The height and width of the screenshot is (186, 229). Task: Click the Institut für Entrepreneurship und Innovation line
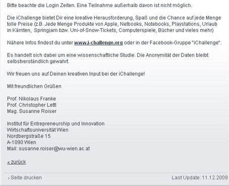pyautogui.click(x=55, y=123)
